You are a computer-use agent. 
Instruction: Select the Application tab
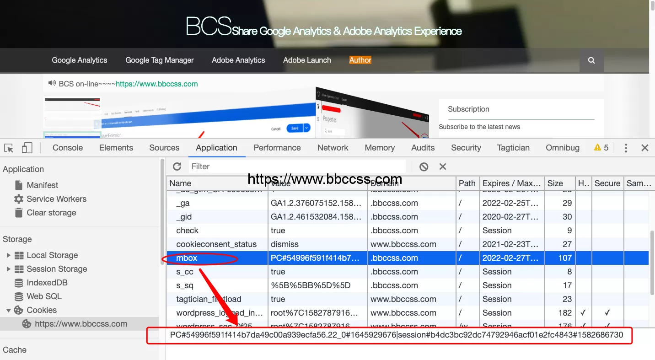pyautogui.click(x=216, y=148)
